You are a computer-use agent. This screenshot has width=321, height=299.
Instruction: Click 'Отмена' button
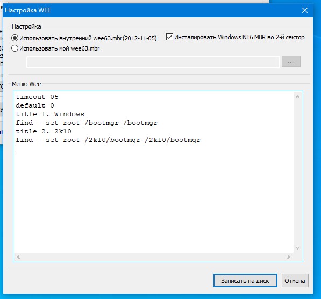click(295, 281)
